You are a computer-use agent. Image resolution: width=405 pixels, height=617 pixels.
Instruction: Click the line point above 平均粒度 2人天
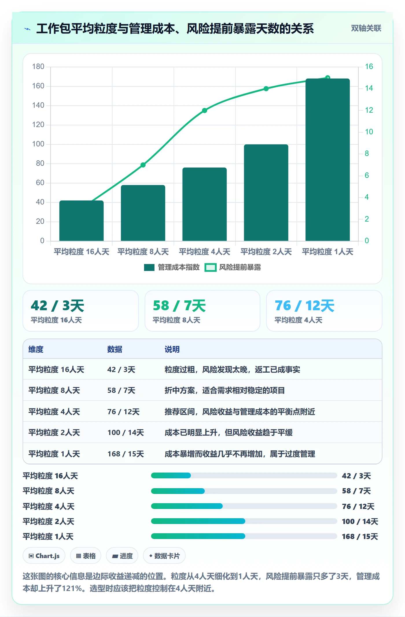point(266,89)
